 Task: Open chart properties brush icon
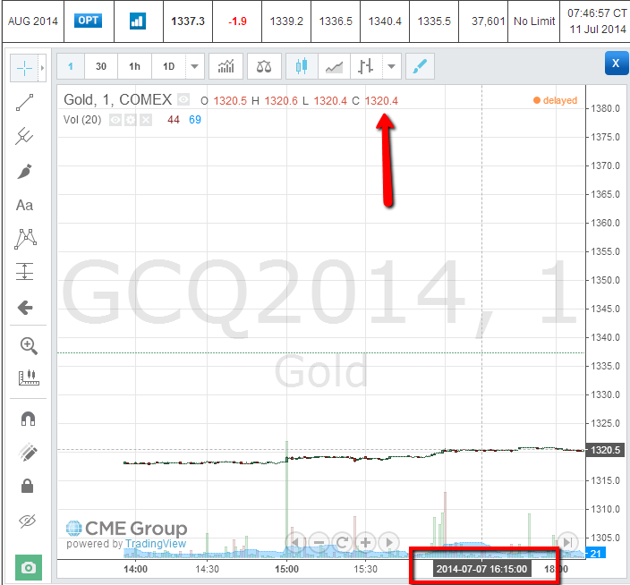click(x=420, y=66)
